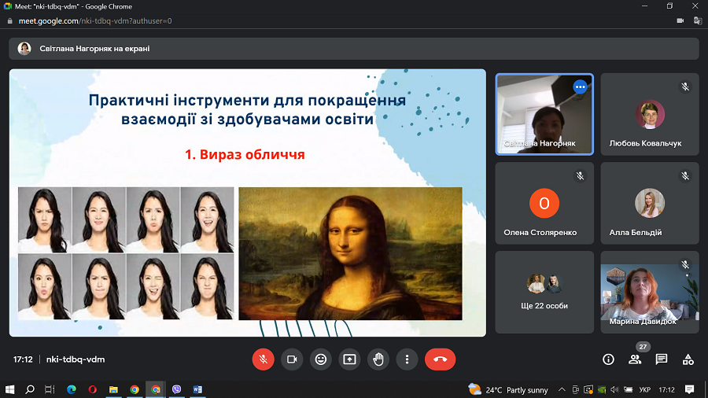Leave the call with the red hang-up button
Image resolution: width=708 pixels, height=398 pixels.
coord(441,359)
